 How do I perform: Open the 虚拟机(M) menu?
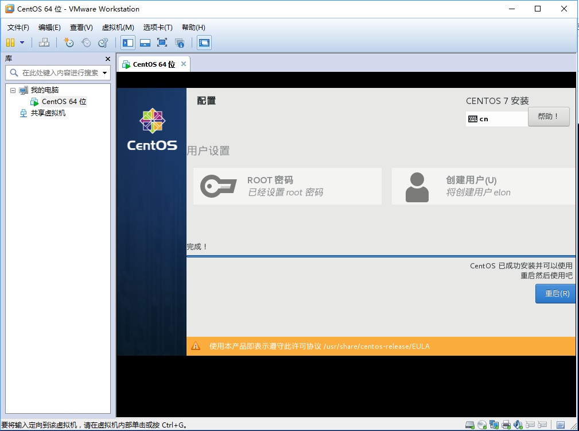[x=118, y=28]
